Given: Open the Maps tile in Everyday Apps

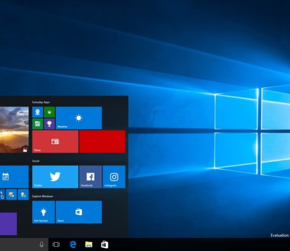Looking at the screenshot, I should pyautogui.click(x=37, y=112).
